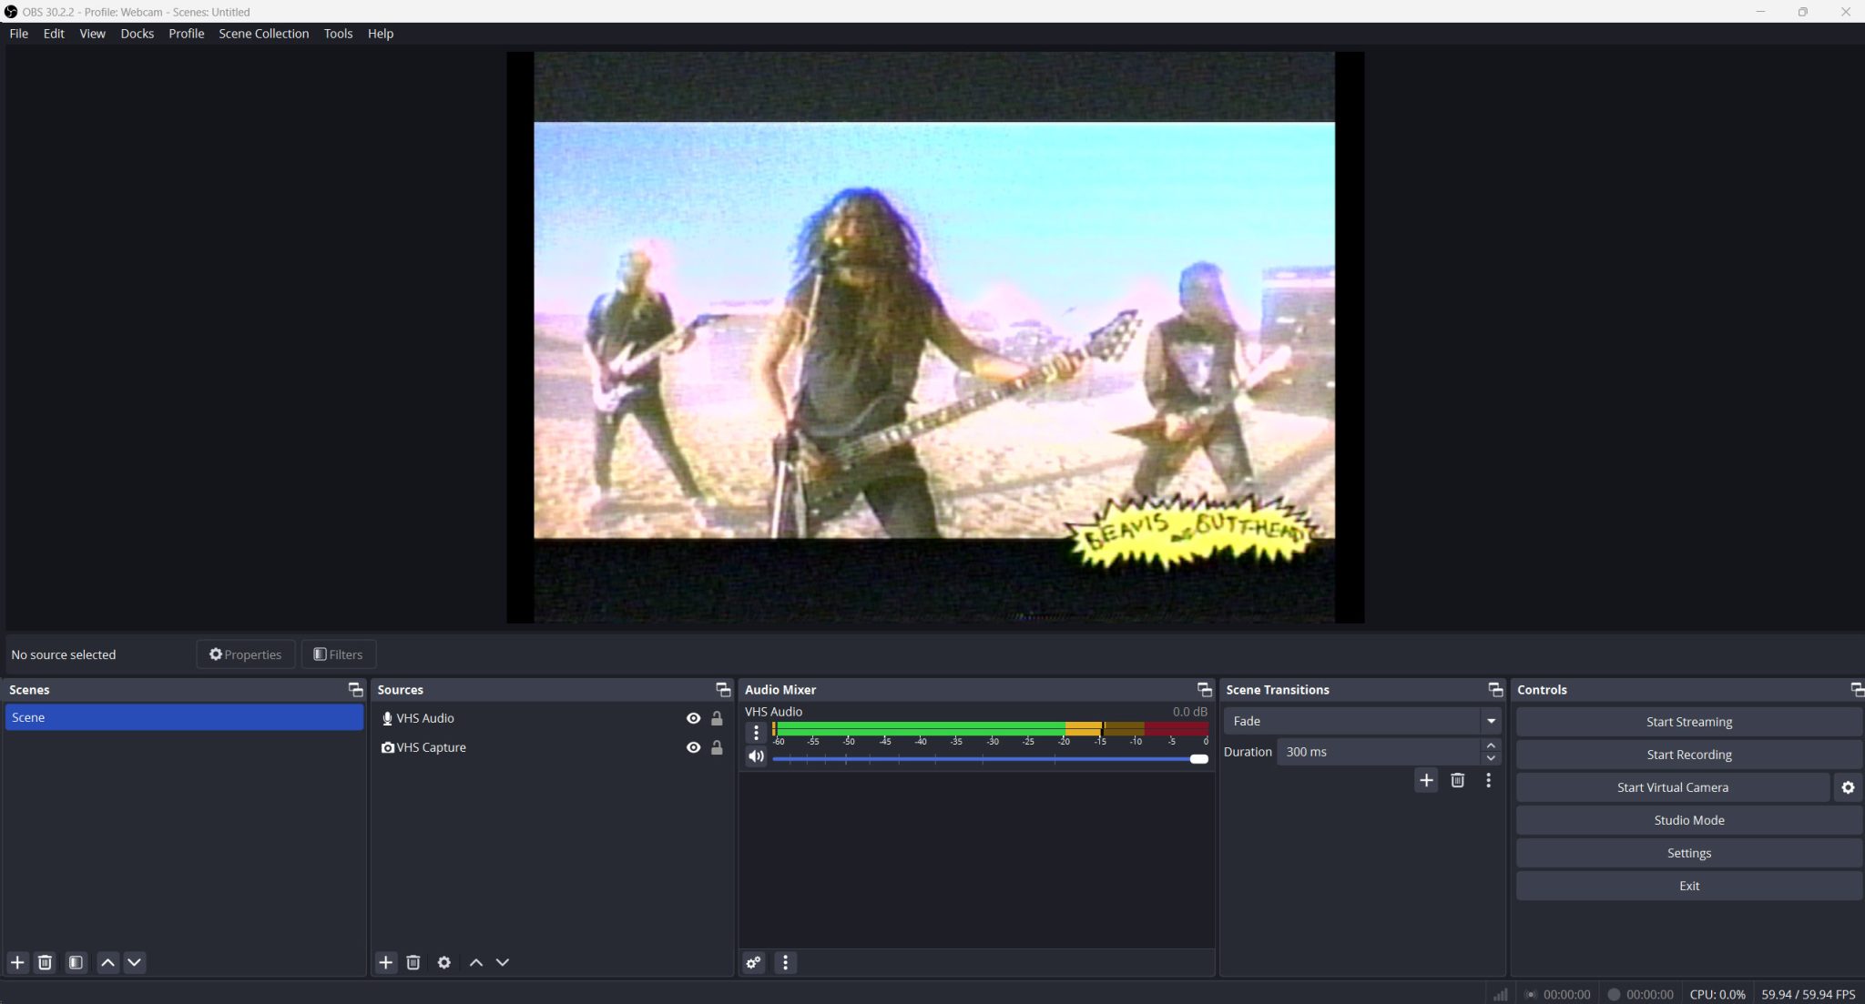Mute VHS Audio speaker icon
Screen dimensions: 1865x1004
756,756
